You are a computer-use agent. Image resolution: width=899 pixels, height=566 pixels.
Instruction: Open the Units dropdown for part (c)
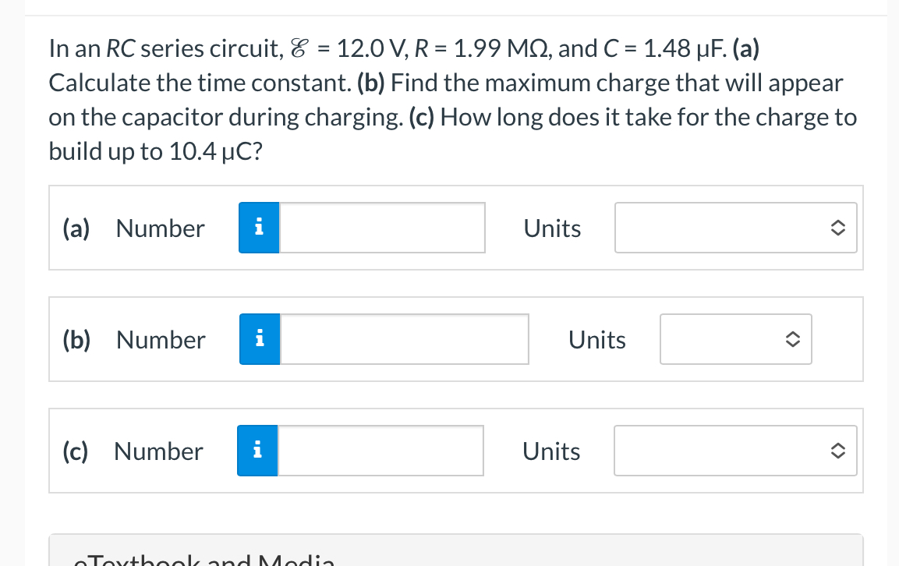click(734, 451)
